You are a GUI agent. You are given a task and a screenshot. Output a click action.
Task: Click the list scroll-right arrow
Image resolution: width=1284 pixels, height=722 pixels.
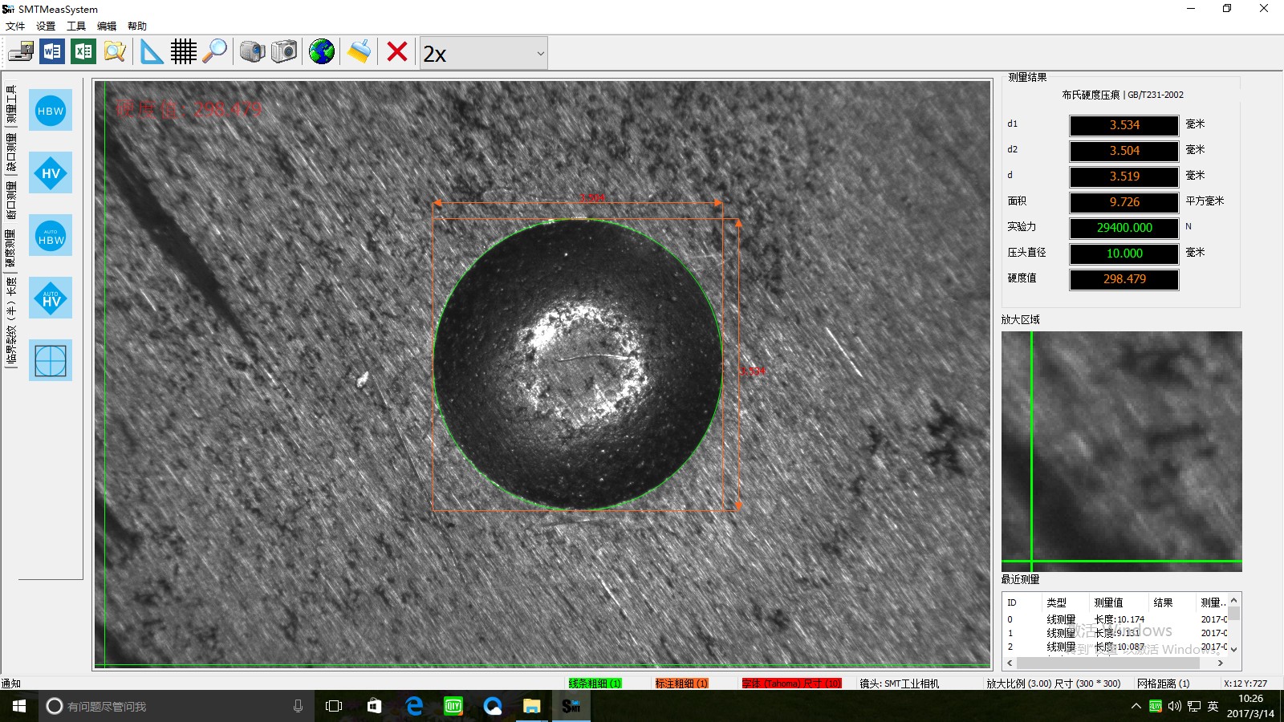1221,663
